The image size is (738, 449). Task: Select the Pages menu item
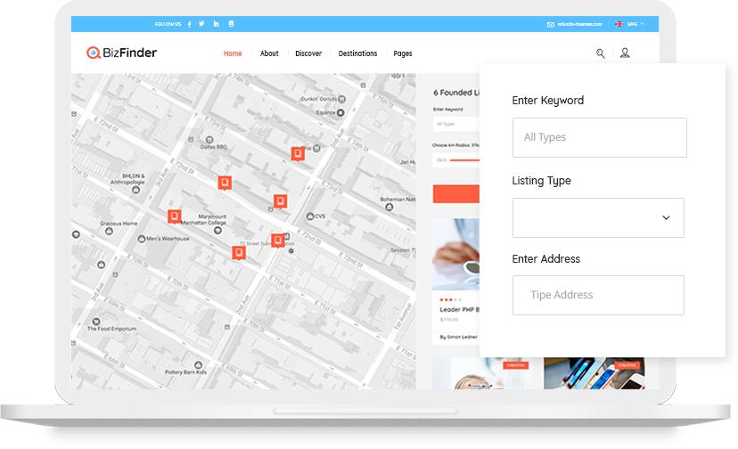pos(403,53)
